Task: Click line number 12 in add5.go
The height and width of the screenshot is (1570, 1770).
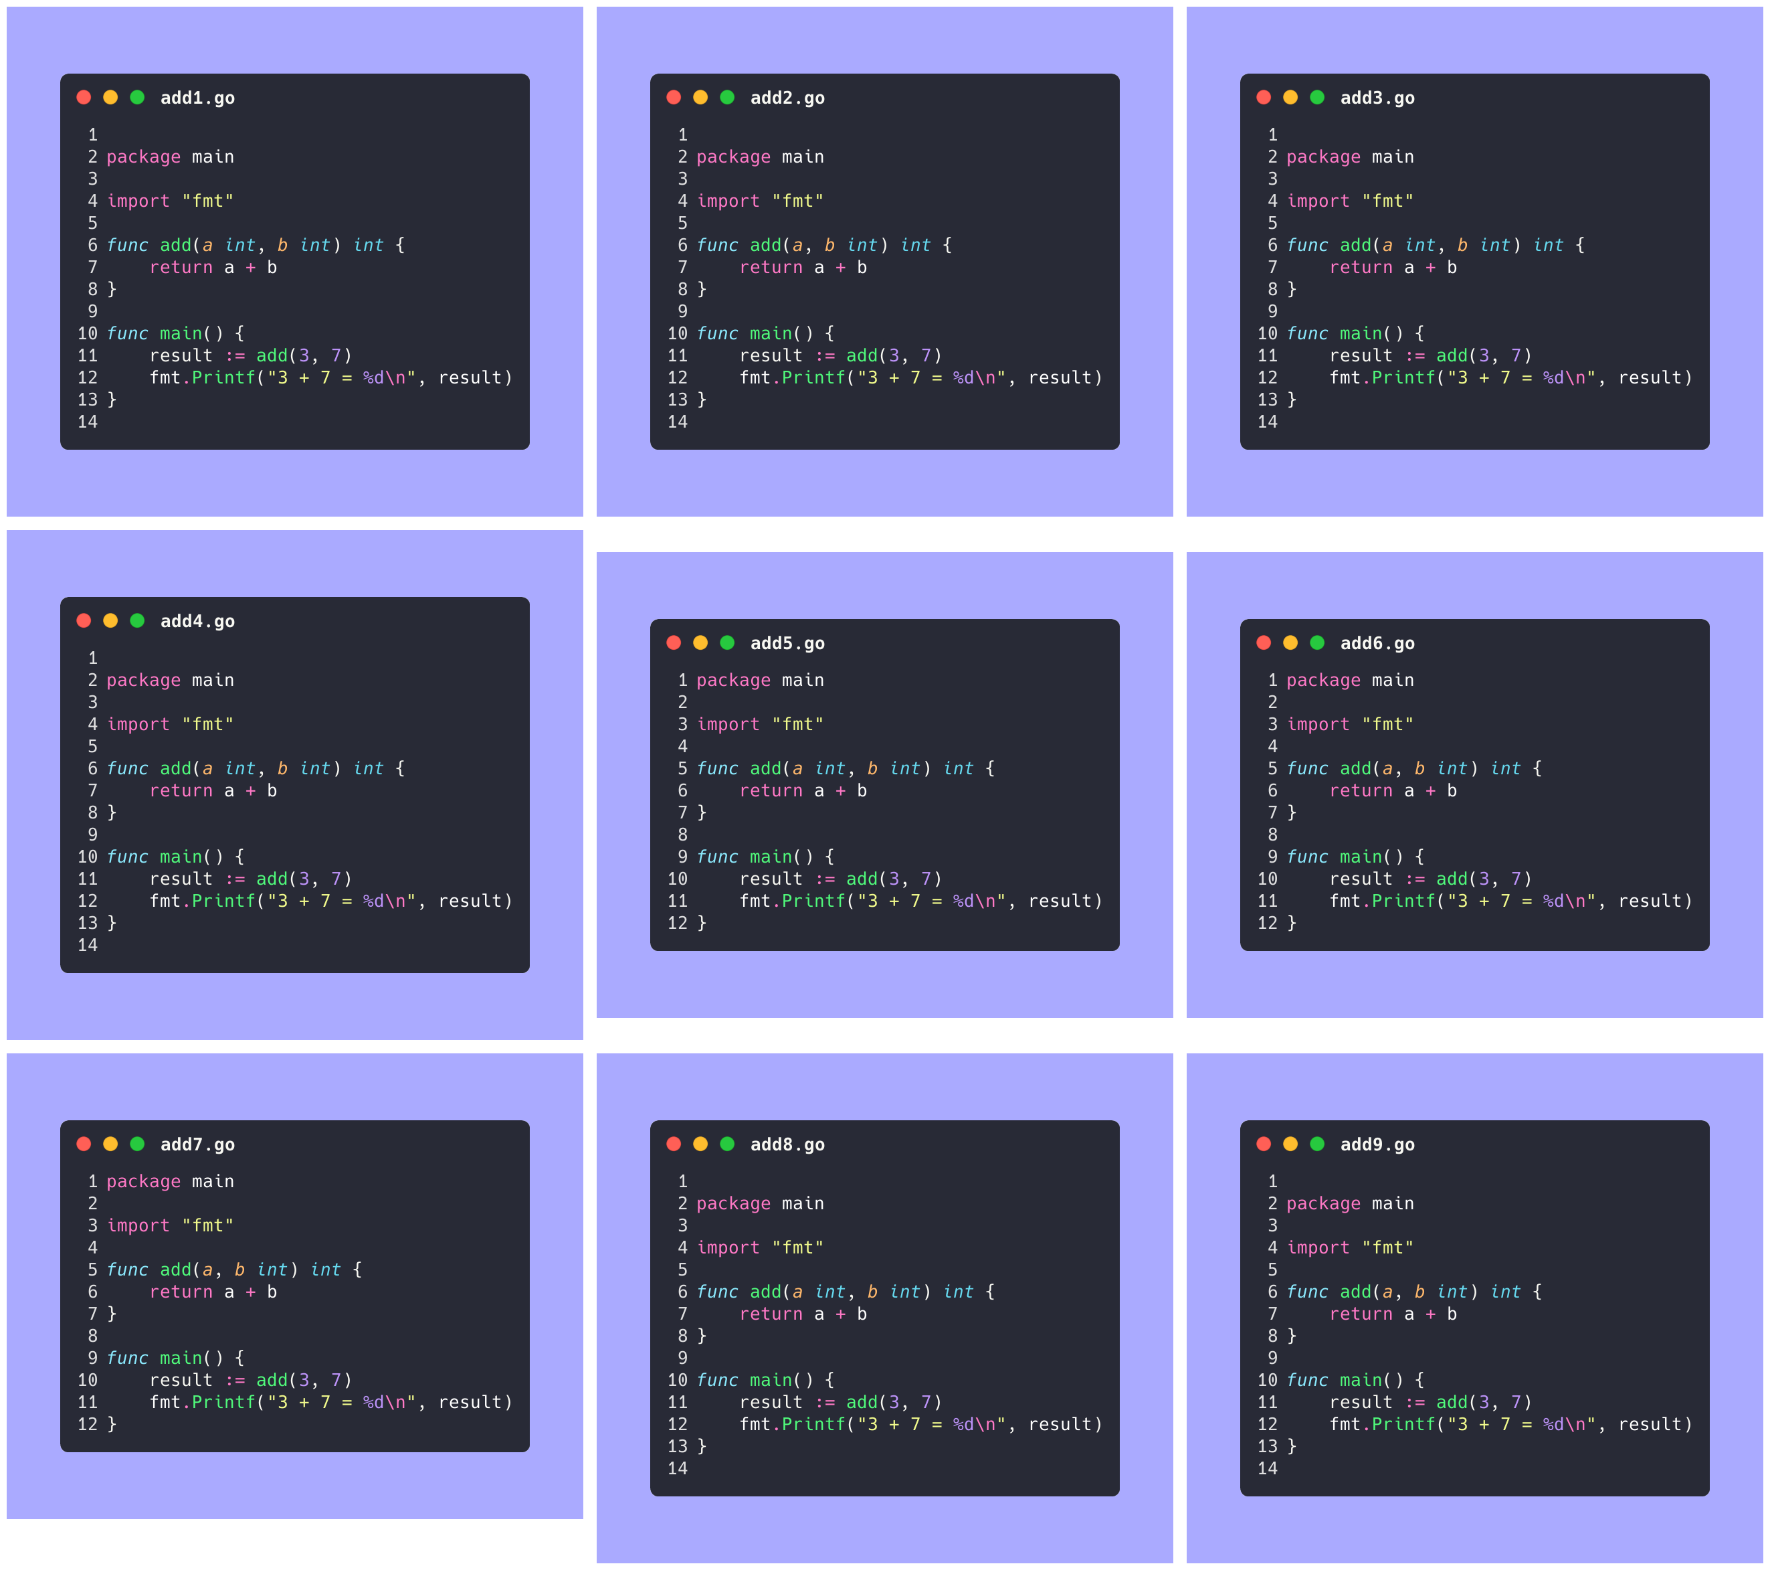Action: click(x=677, y=923)
